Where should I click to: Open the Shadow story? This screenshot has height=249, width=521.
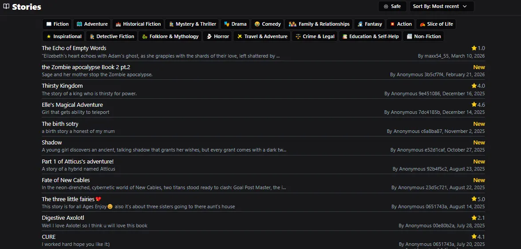[52, 142]
